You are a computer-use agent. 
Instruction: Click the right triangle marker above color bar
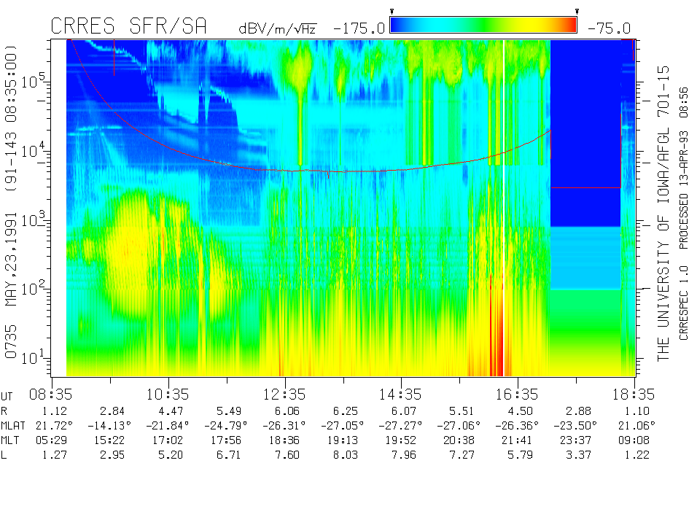tap(577, 12)
